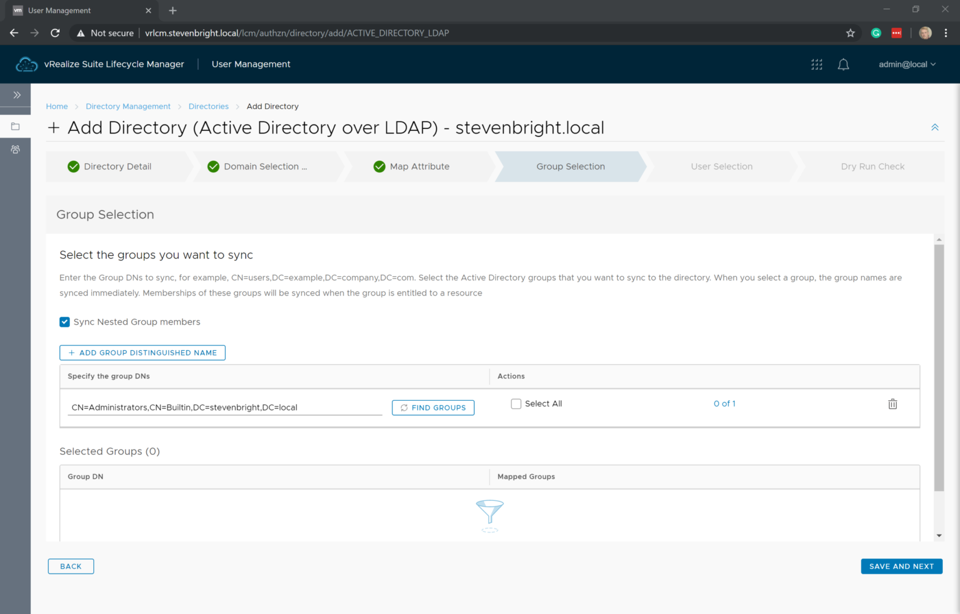Open the user groups icon in sidebar

(x=15, y=150)
